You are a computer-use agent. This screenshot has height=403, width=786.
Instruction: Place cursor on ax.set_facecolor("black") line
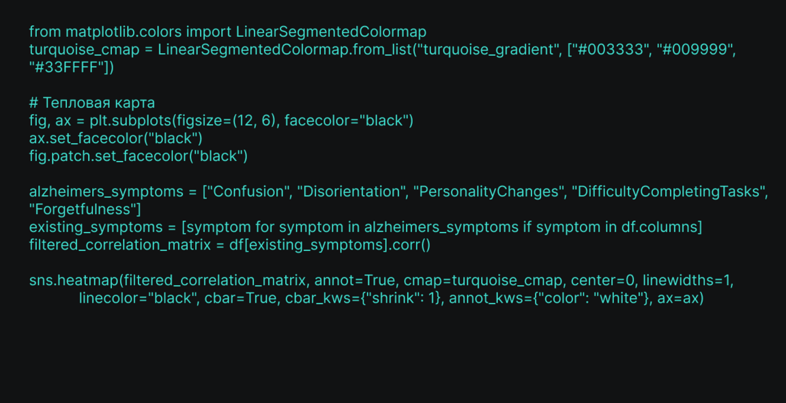115,138
